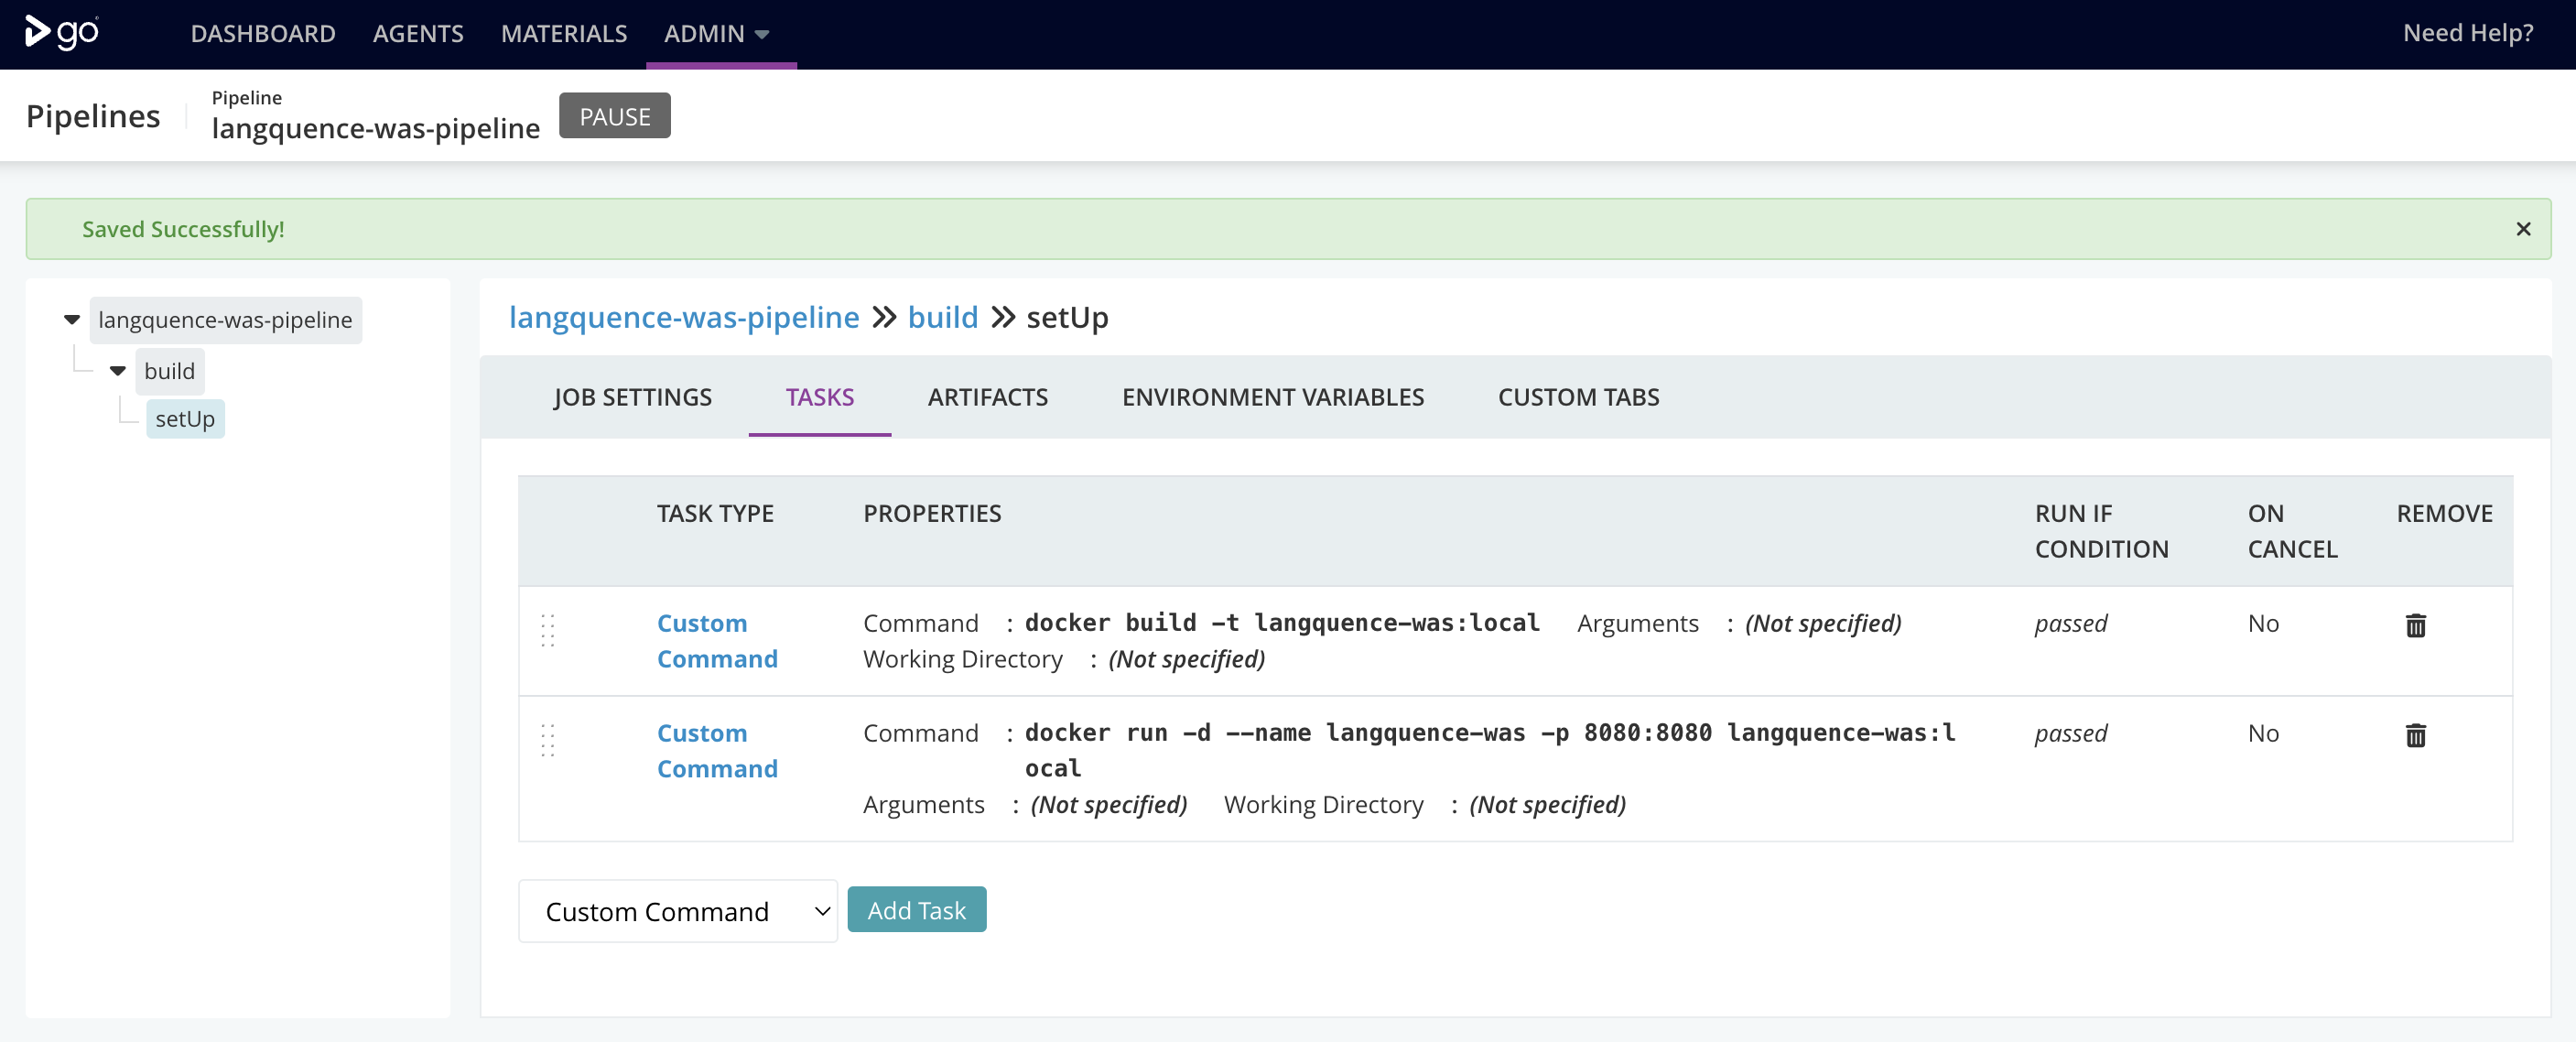This screenshot has height=1042, width=2576.
Task: Open the AGENTS page
Action: tap(418, 33)
